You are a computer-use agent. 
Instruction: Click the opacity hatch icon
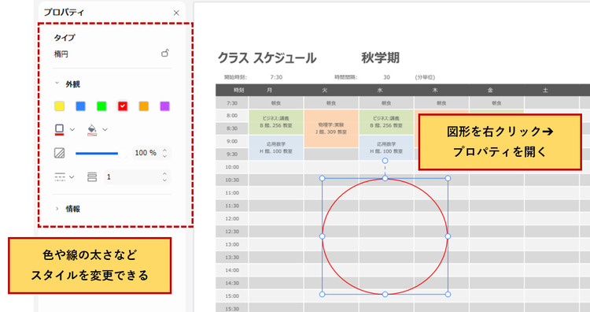coord(60,153)
